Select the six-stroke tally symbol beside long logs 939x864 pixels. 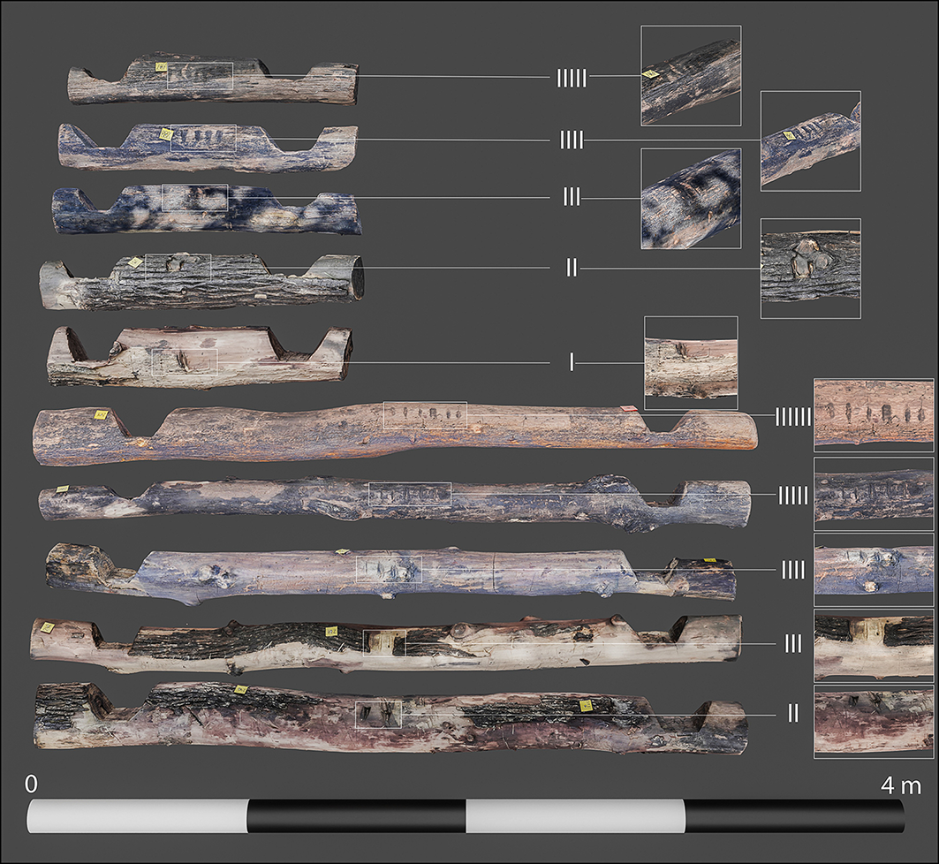pos(793,417)
